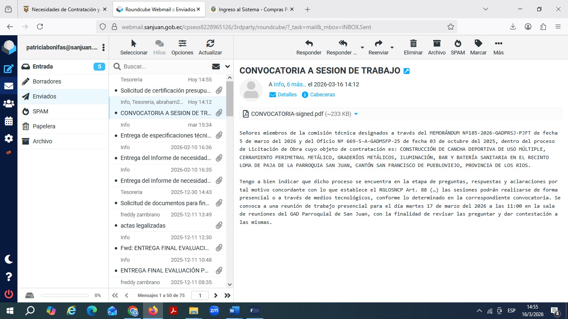Switch to Necesidades de Contratación browser tab
Screen dimensions: 568x319
[x=65, y=9]
